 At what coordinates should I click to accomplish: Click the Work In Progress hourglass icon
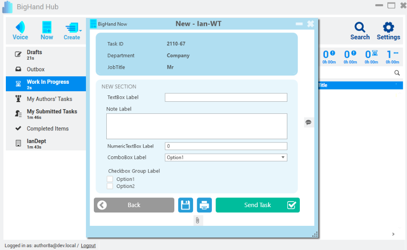click(18, 84)
